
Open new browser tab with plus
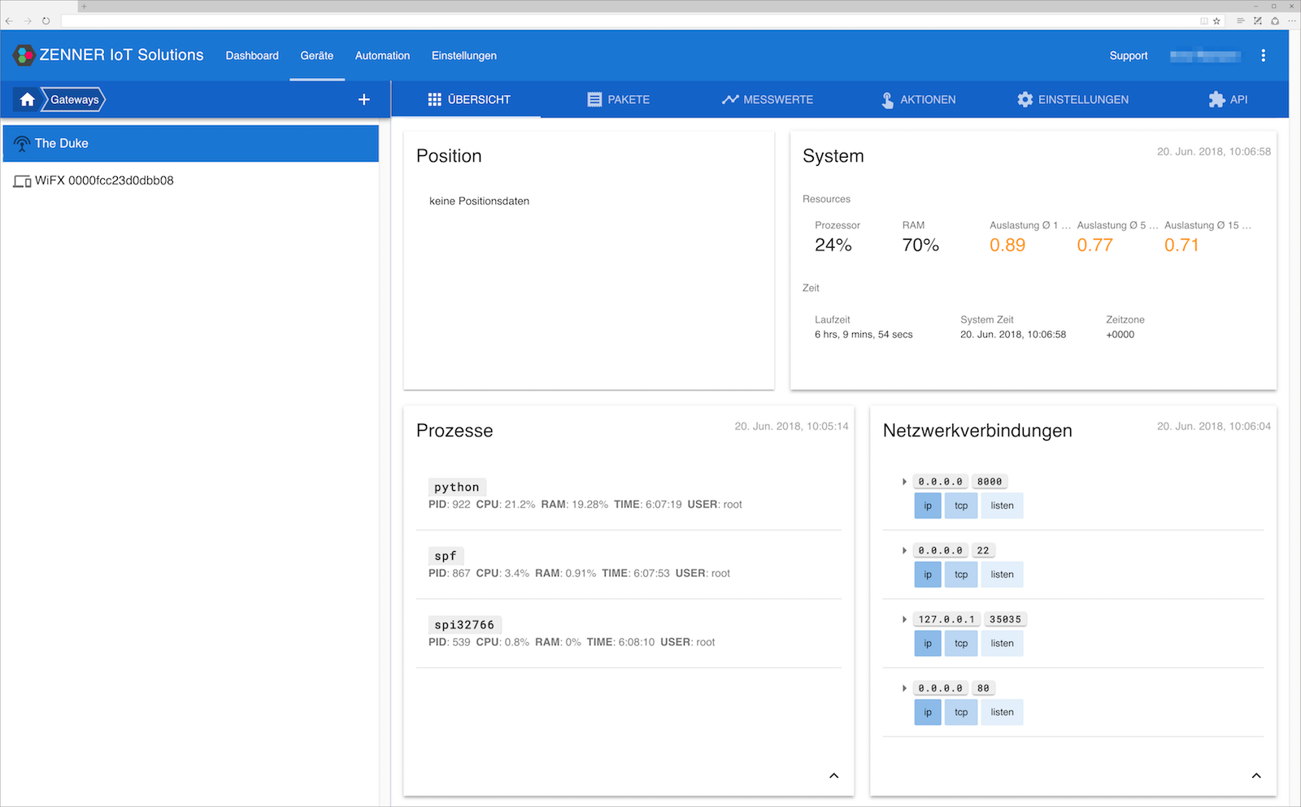coord(84,6)
